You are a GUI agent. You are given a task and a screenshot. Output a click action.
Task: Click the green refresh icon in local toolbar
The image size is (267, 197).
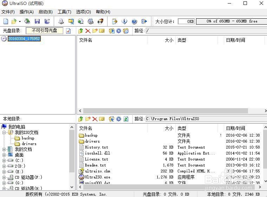126,119
